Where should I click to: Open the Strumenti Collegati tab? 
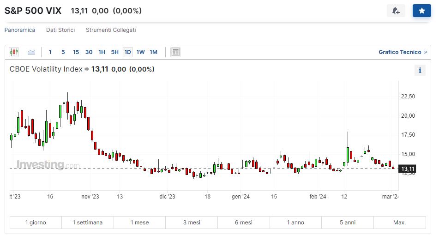pyautogui.click(x=111, y=30)
